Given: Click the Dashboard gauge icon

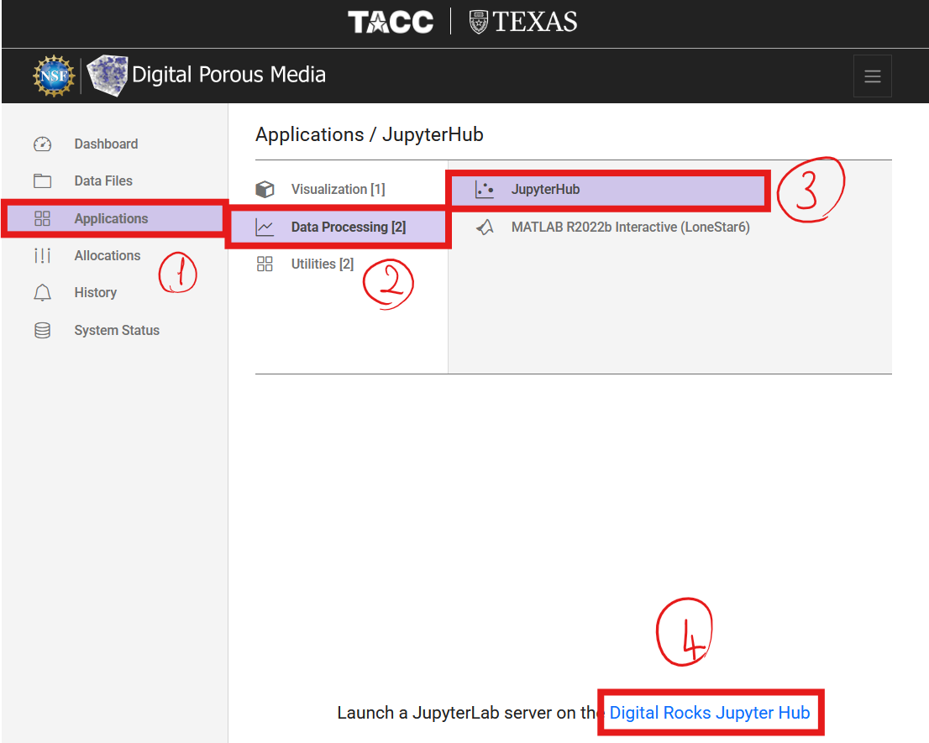Looking at the screenshot, I should click(42, 144).
